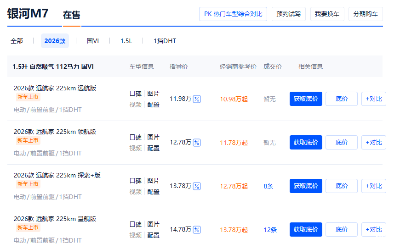Click 获取底价 for 领航版
Screen dimensions: 400x249
(x=306, y=143)
